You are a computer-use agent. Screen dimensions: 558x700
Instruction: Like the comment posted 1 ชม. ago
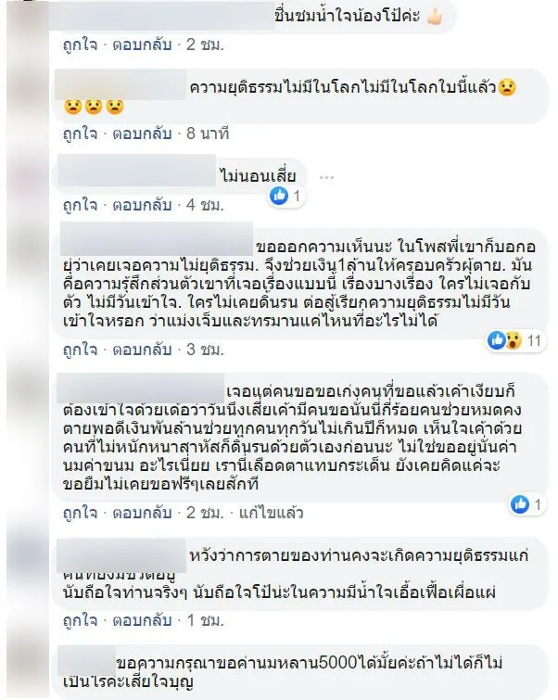80,620
